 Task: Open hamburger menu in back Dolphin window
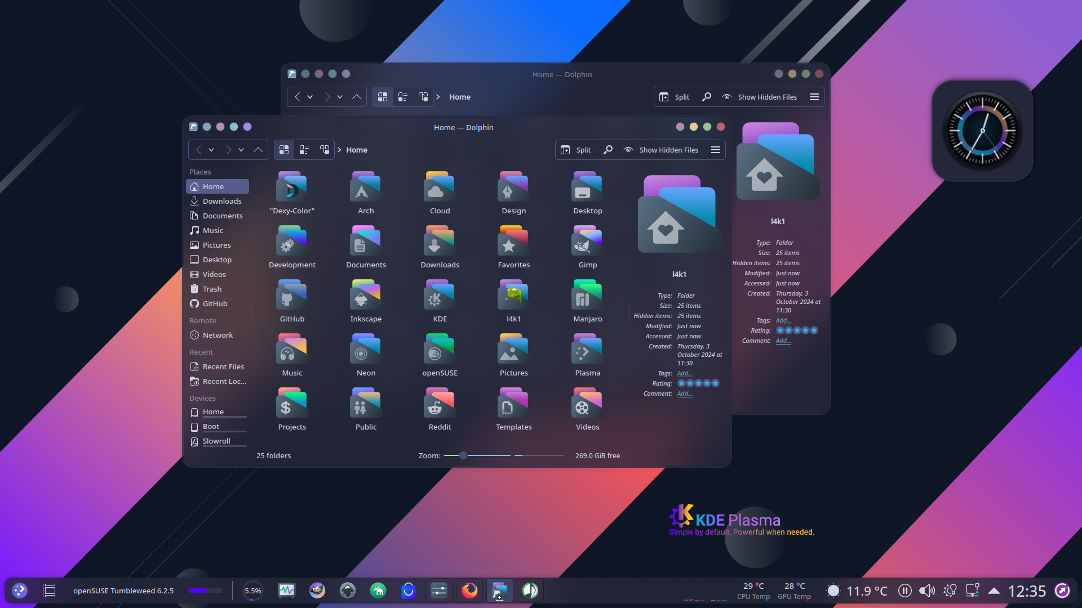[x=814, y=97]
